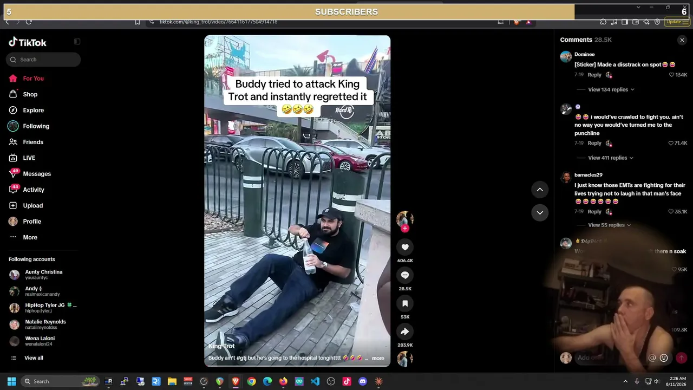Open barnacles29's profile avatar

pyautogui.click(x=566, y=177)
